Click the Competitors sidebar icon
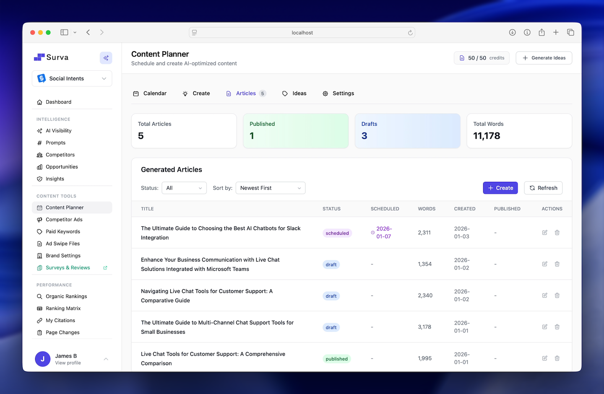The image size is (604, 394). click(39, 155)
